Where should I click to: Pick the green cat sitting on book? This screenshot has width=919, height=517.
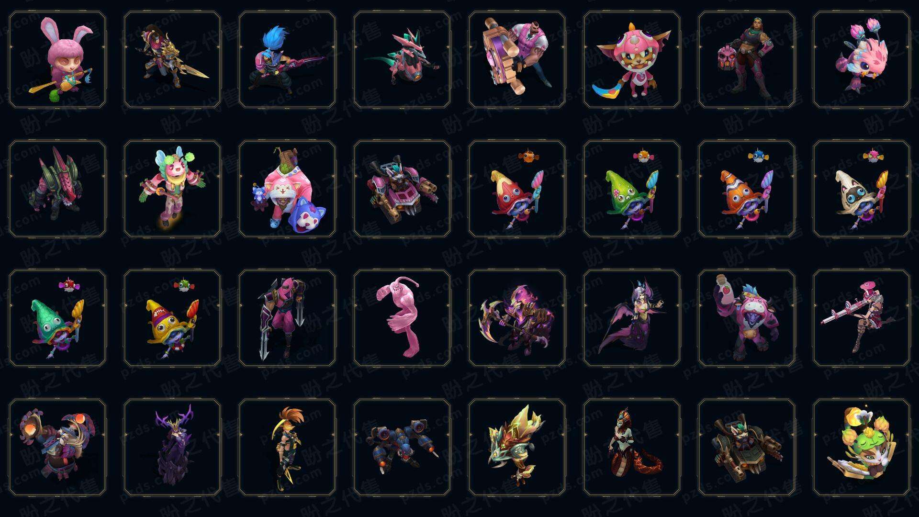coord(862,447)
